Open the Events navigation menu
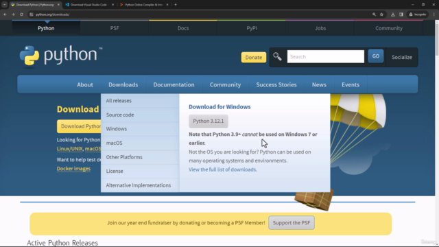This screenshot has width=439, height=247. pyautogui.click(x=351, y=84)
